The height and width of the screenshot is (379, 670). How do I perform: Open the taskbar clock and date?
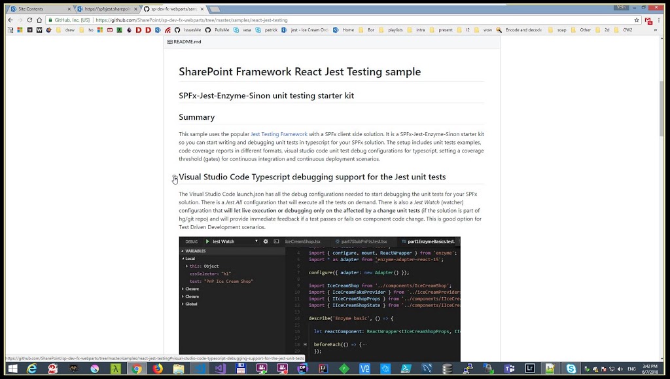650,369
